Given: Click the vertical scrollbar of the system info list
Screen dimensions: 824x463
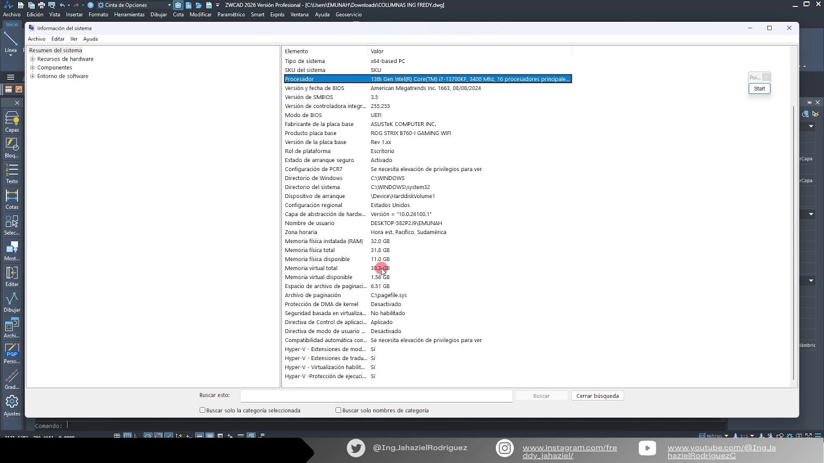Looking at the screenshot, I should 794,243.
